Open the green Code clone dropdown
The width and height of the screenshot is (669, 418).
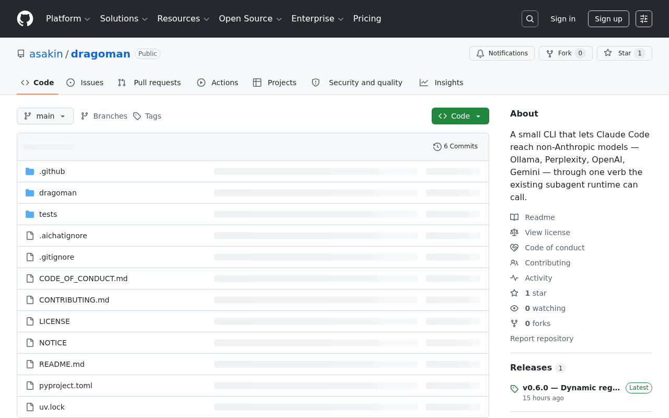click(x=460, y=116)
